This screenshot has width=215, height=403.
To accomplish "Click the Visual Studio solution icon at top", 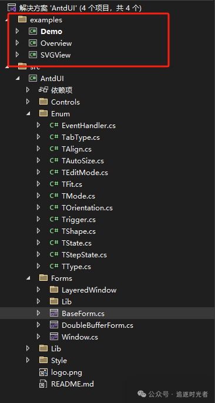I will coord(12,8).
